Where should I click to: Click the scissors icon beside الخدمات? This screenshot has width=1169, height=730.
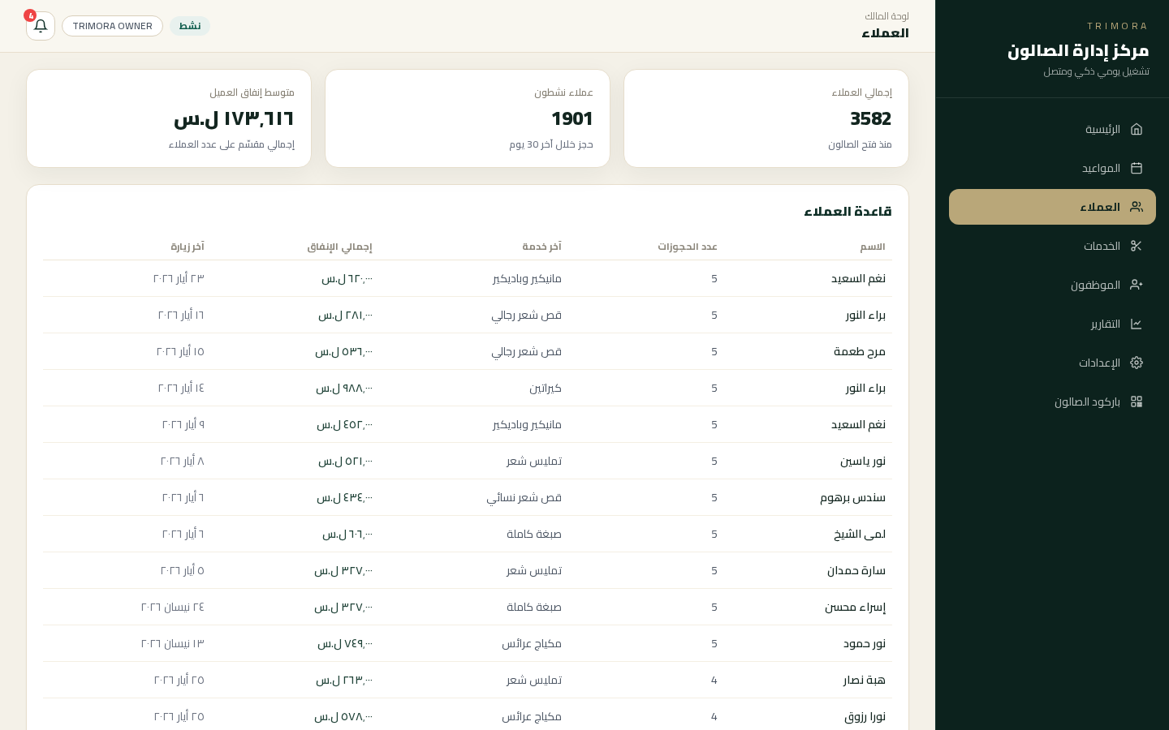(x=1137, y=246)
